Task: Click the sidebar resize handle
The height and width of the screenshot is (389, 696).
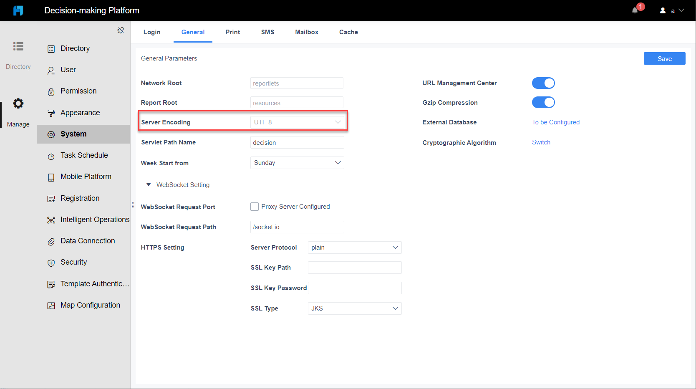Action: (x=133, y=205)
